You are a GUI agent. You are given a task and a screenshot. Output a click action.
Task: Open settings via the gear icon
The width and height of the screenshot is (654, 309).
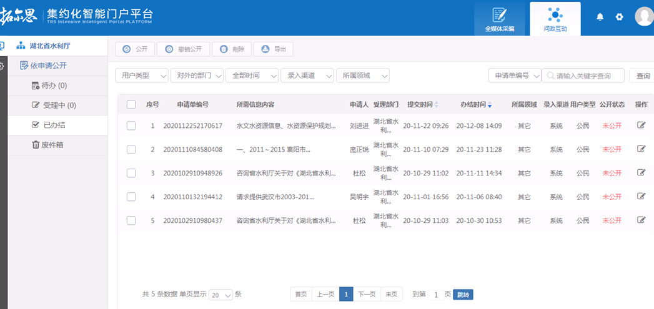tap(619, 17)
